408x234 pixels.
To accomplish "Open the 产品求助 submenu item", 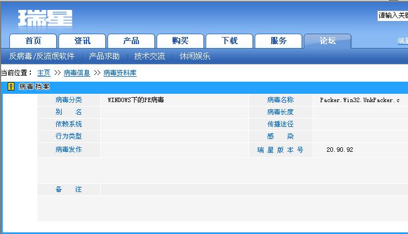I will [x=104, y=56].
